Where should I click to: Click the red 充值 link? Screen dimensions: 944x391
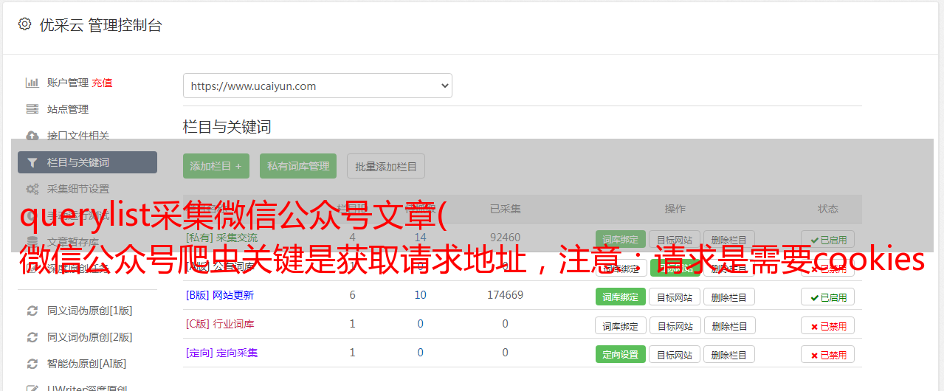(103, 83)
